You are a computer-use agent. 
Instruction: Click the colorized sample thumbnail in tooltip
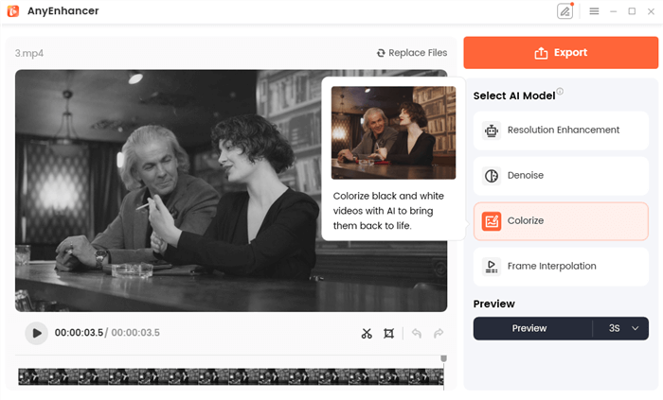[393, 132]
